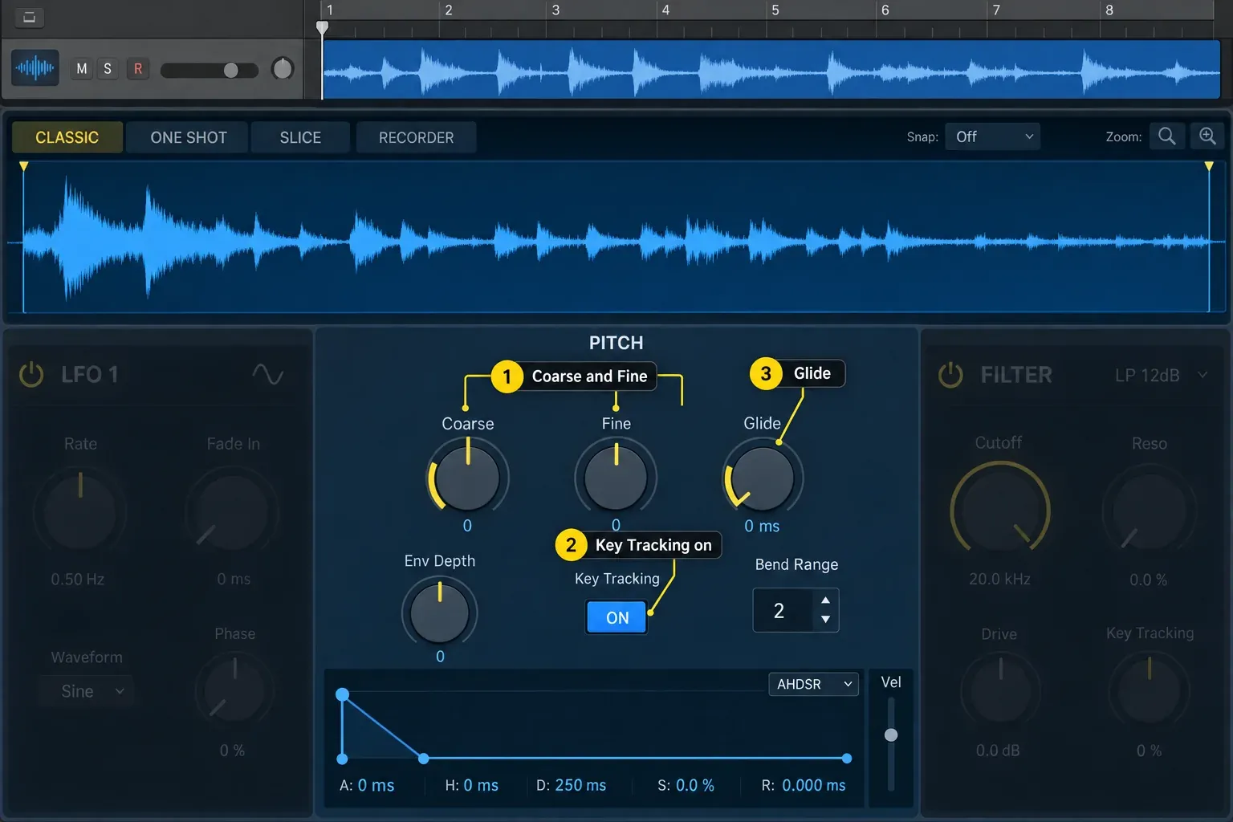The height and width of the screenshot is (822, 1233).
Task: Click the envelope attack peak point
Action: (343, 694)
